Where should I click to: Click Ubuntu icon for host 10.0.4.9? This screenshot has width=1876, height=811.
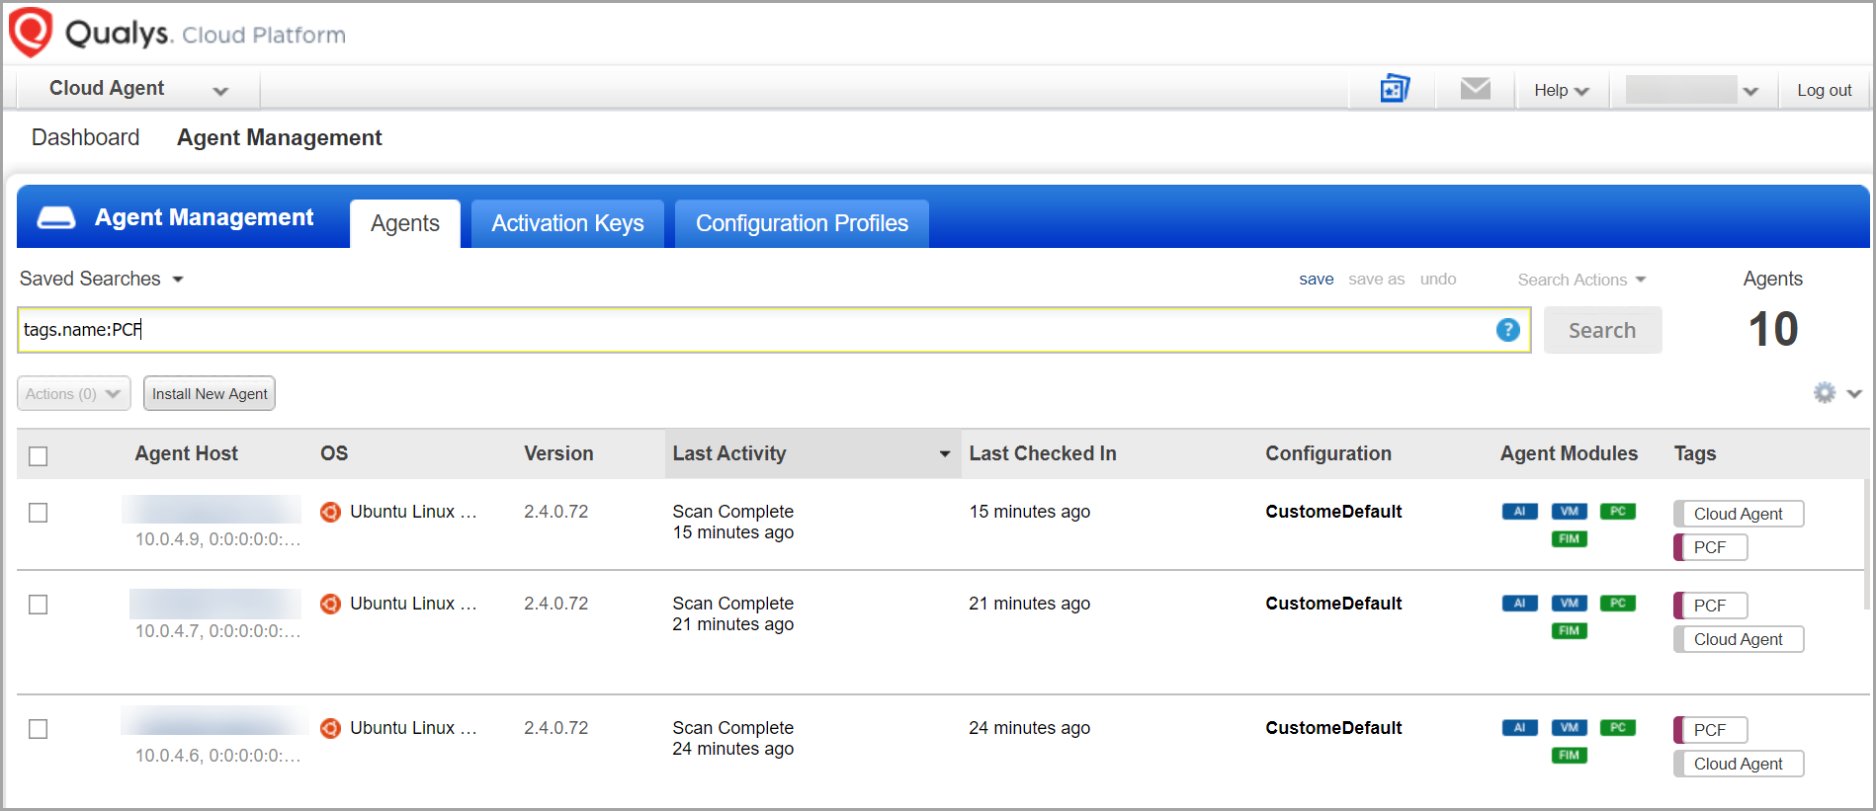point(330,512)
